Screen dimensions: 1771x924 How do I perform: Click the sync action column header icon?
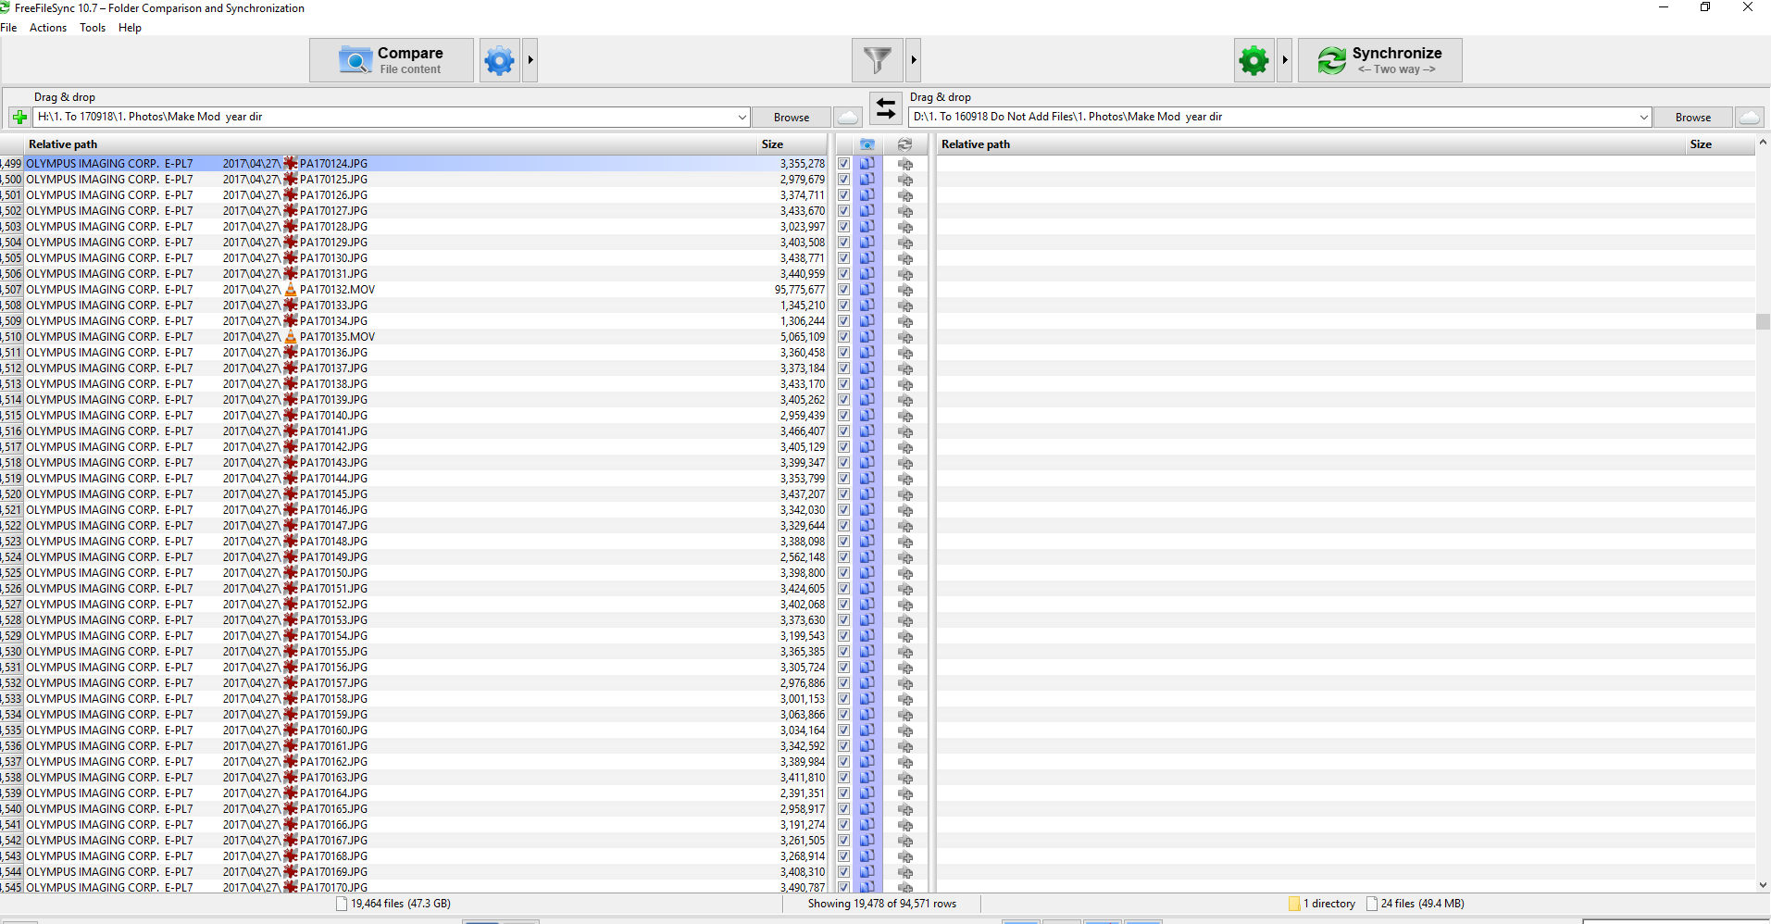(904, 144)
